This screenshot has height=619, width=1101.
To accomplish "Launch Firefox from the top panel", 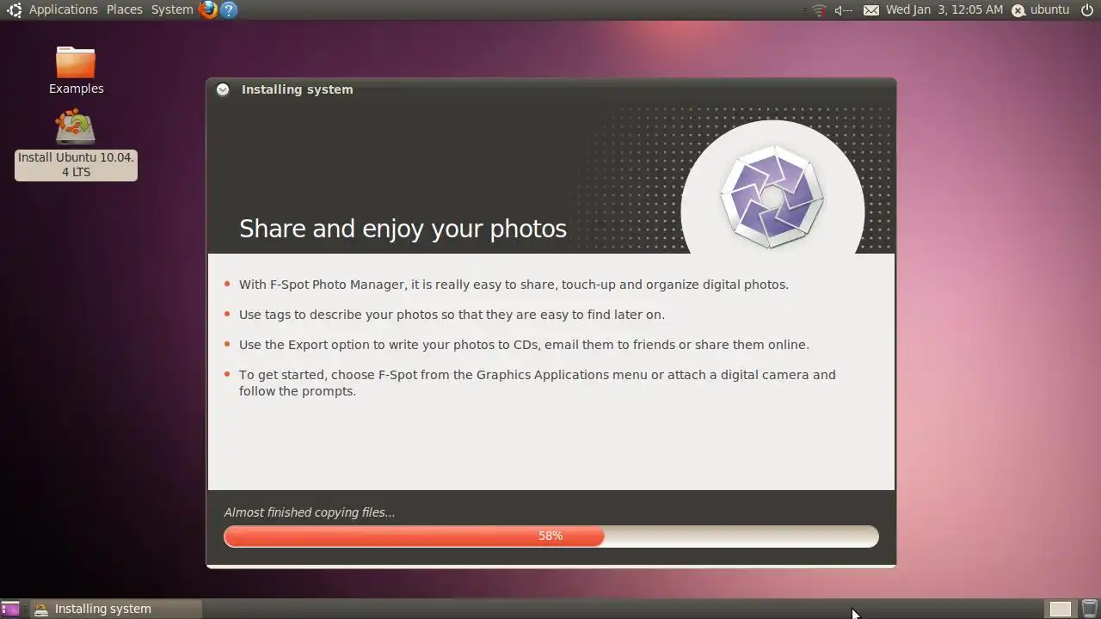I will tap(207, 9).
